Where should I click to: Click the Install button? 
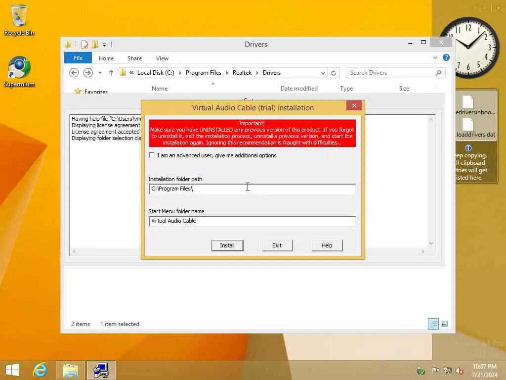(x=227, y=245)
